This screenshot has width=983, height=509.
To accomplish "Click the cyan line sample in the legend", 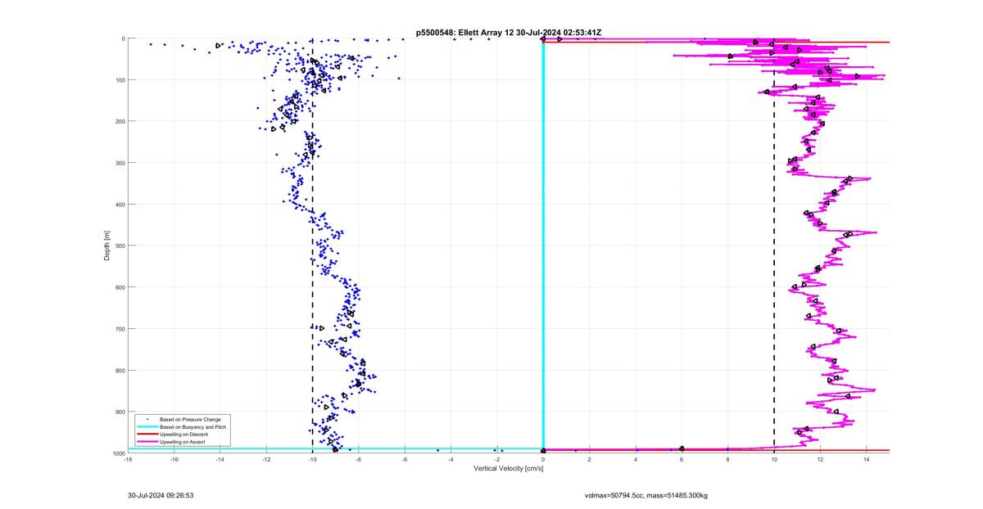I will coord(147,427).
